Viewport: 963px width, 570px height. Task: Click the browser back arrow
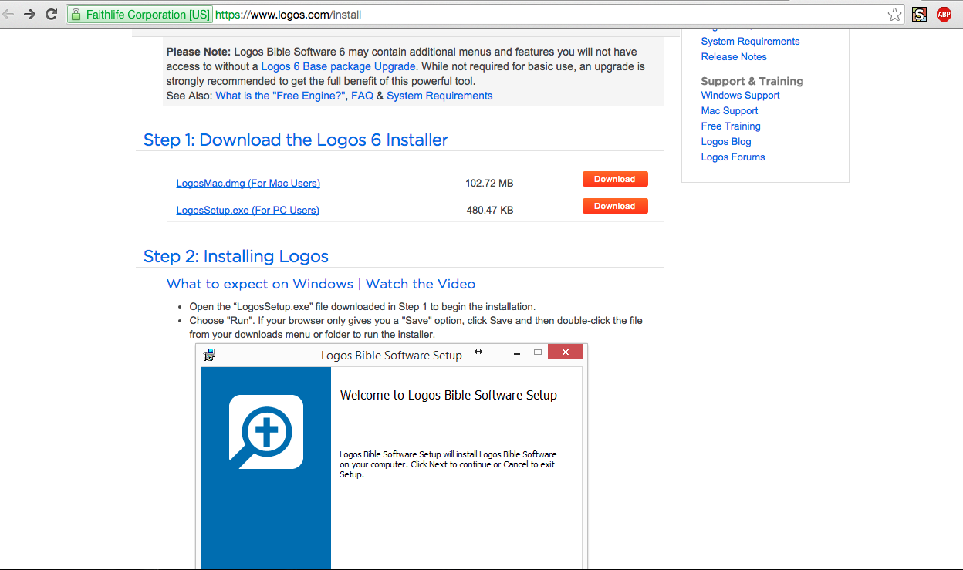8,14
